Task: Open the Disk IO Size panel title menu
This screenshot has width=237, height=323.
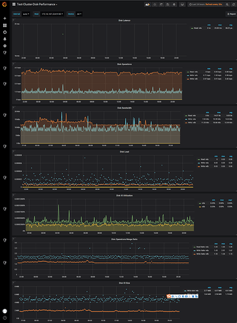Action: pyautogui.click(x=124, y=283)
